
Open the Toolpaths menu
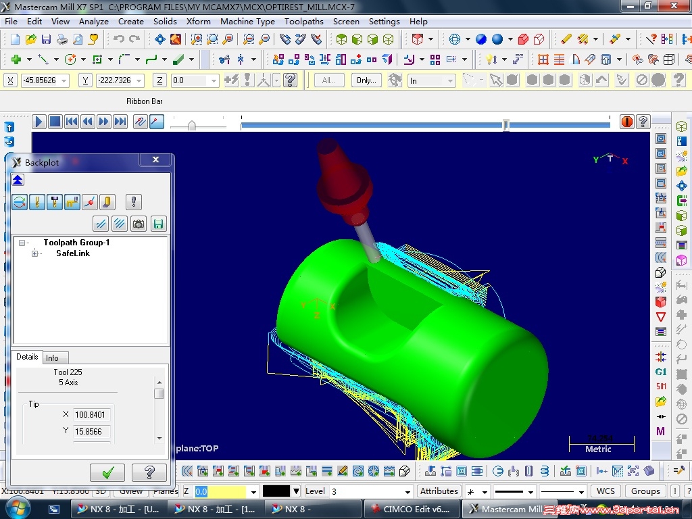pos(303,21)
